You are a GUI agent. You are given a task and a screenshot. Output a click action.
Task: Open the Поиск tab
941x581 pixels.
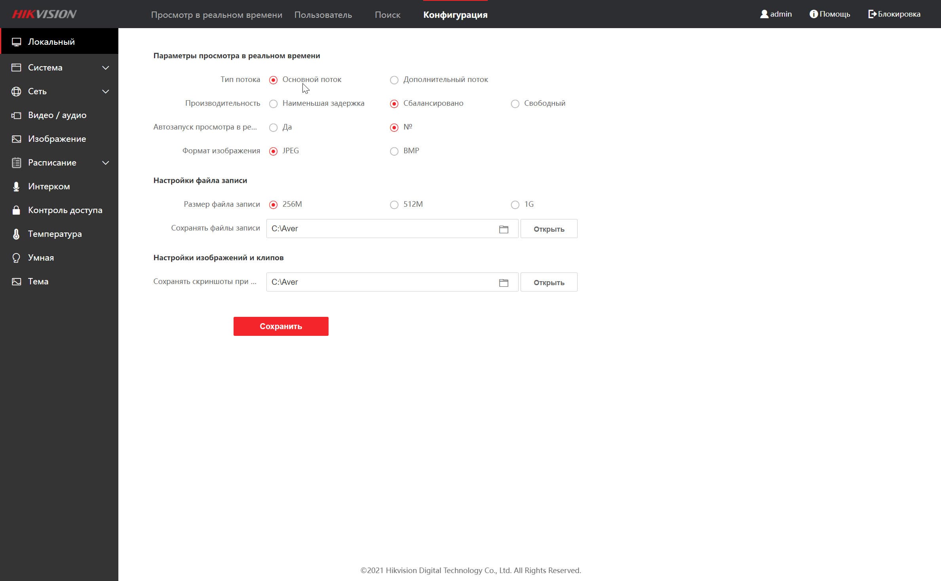click(387, 15)
